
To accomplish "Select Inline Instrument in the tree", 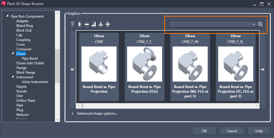I will (x=35, y=82).
